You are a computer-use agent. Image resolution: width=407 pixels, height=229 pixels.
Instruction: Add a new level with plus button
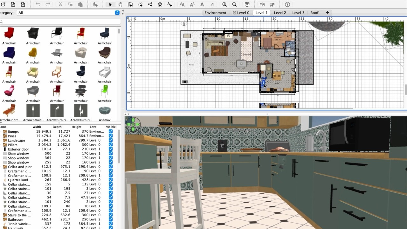coord(327,13)
